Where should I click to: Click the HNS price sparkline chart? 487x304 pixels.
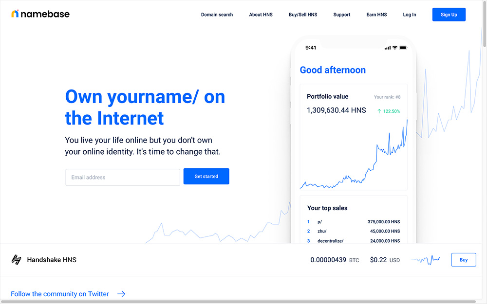click(x=425, y=260)
